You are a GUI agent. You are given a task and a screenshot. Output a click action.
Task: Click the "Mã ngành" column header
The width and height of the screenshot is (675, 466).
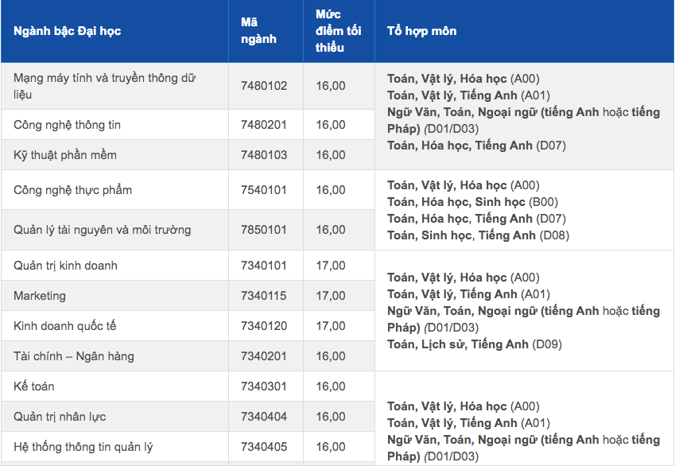(x=259, y=31)
